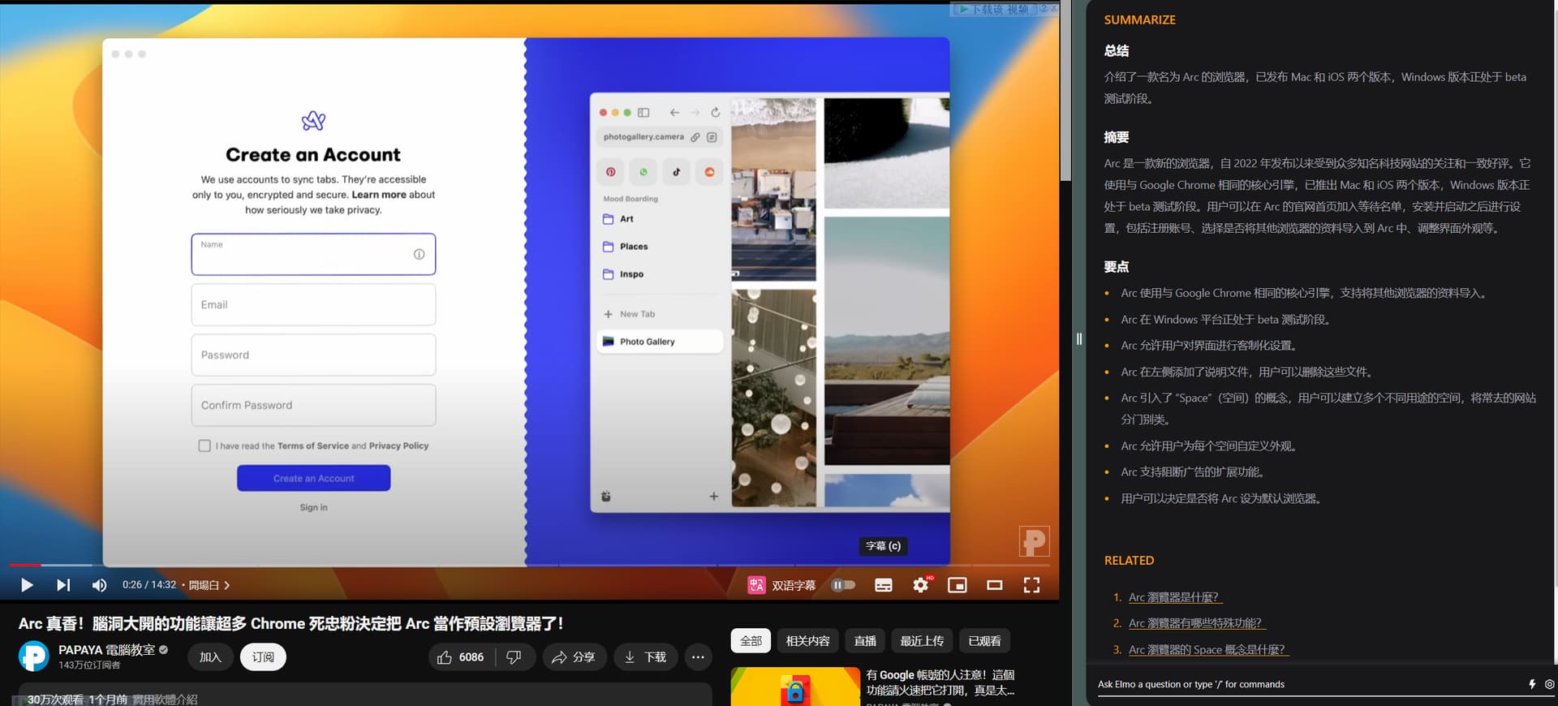Image resolution: width=1558 pixels, height=706 pixels.
Task: Click the 下载该视频 overlay button
Action: [x=995, y=9]
